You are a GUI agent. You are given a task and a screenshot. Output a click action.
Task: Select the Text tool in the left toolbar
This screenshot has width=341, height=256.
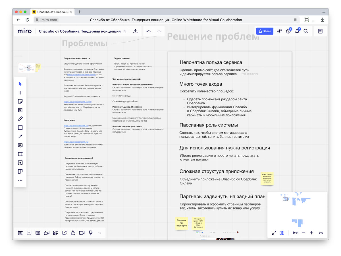[x=20, y=92]
